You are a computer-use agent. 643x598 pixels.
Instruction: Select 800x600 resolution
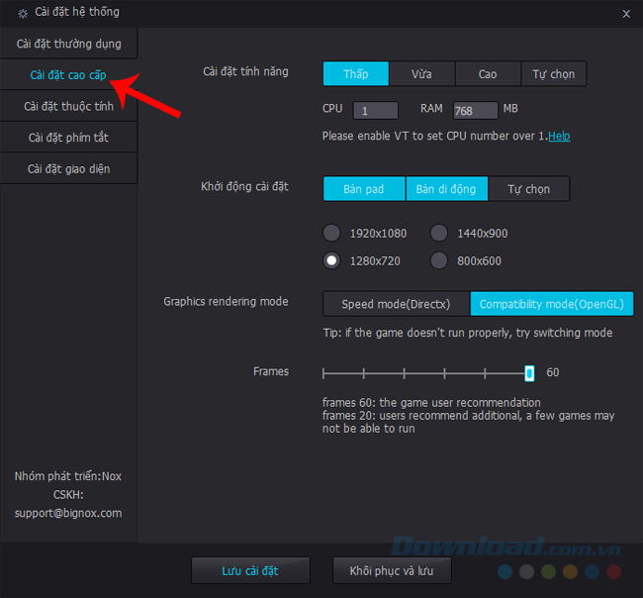click(x=439, y=260)
